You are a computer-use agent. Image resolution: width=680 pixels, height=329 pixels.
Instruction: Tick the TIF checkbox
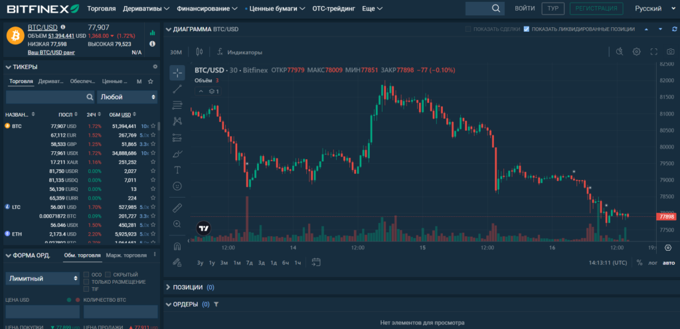86,289
